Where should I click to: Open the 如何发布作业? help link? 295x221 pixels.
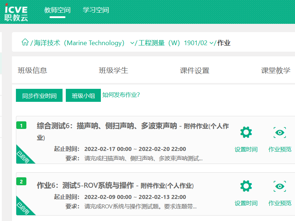121,95
